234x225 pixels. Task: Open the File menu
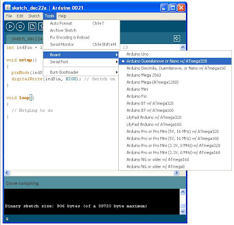(x=9, y=16)
